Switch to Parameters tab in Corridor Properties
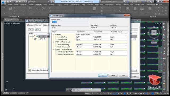Image resolution: width=170 pixels, height=96 pixels. pos(39,25)
